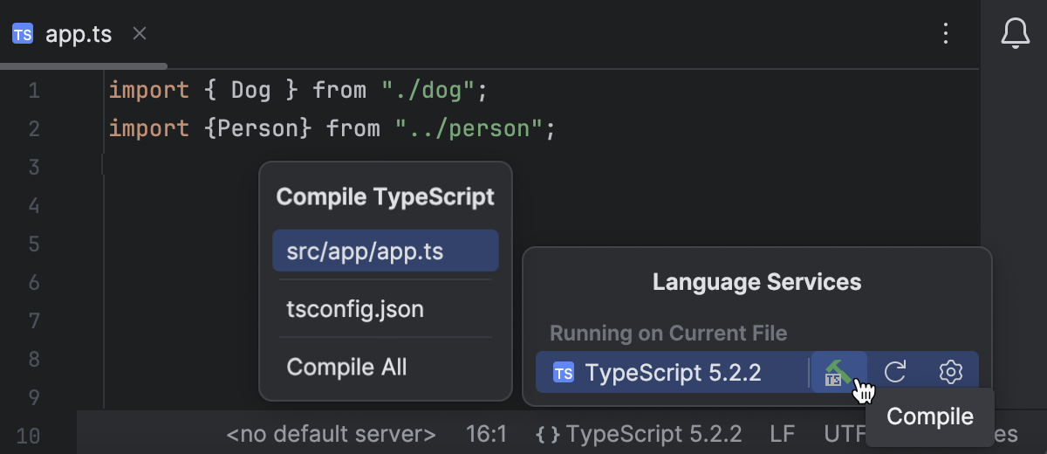Viewport: 1047px width, 454px height.
Task: Click the TS file icon on app.ts tab
Action: (23, 35)
